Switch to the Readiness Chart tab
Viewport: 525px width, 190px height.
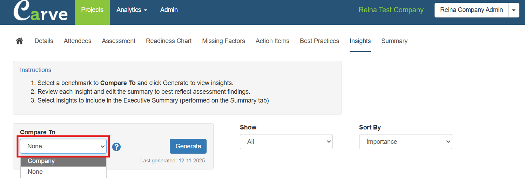[169, 41]
